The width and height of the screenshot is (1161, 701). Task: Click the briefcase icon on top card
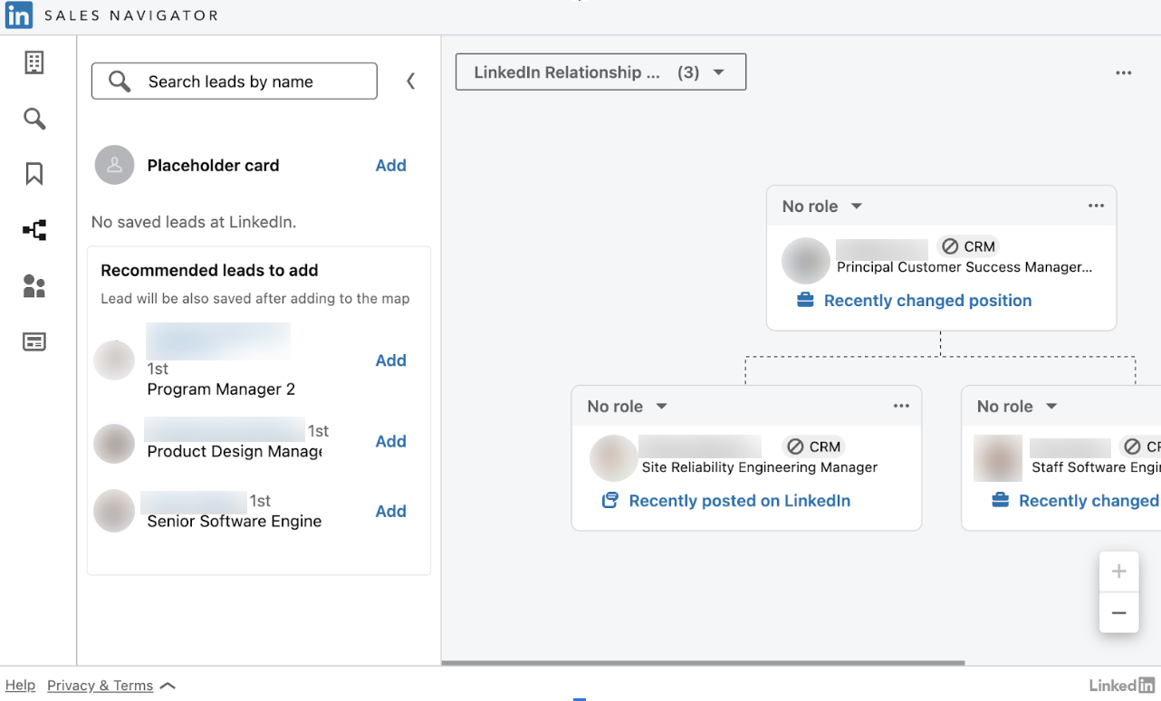point(805,300)
